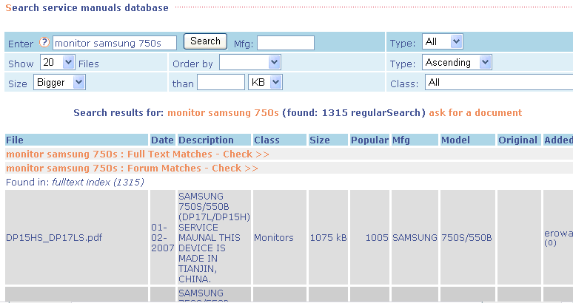573x303 pixels.
Task: Click the Search service manuals database heading
Action: point(87,7)
